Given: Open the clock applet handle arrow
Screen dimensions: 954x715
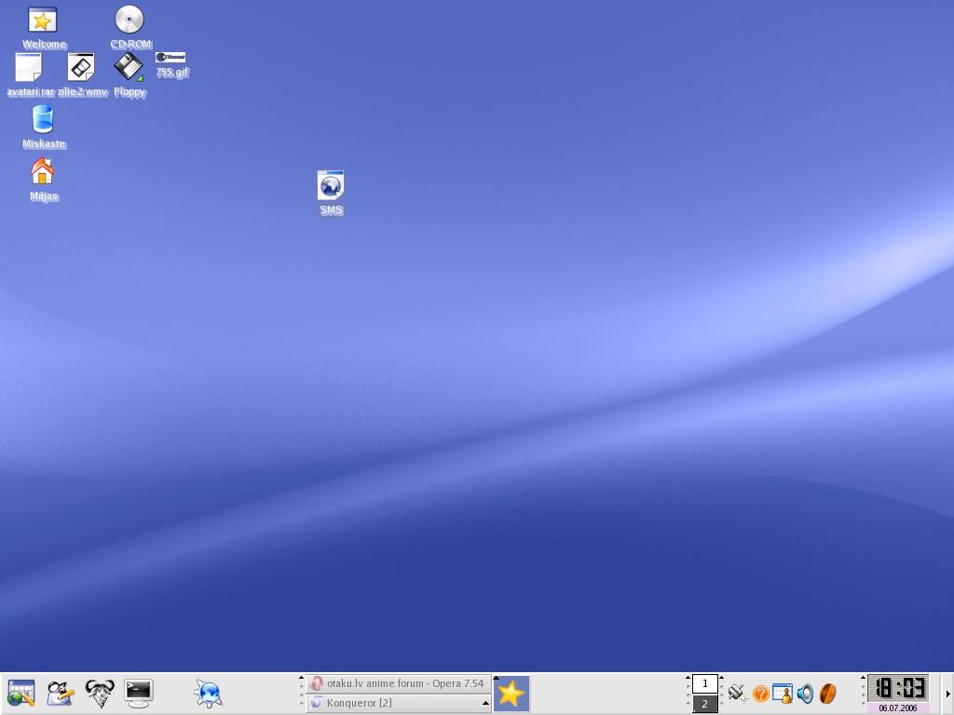Looking at the screenshot, I should [x=863, y=678].
